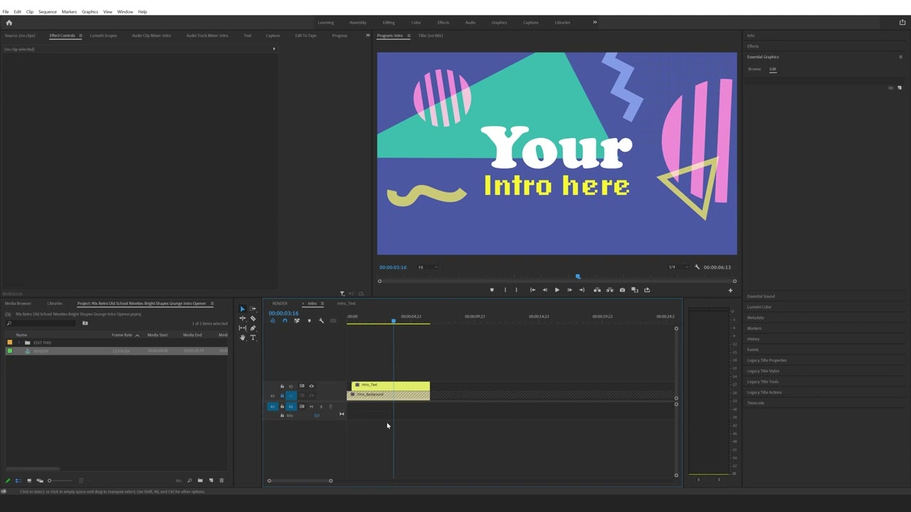The width and height of the screenshot is (911, 512).
Task: Open Project panel menu icon
Action: tap(212, 304)
